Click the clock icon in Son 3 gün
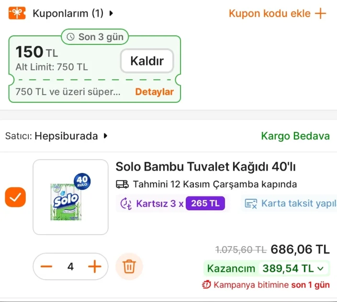337x302 pixels. point(71,37)
